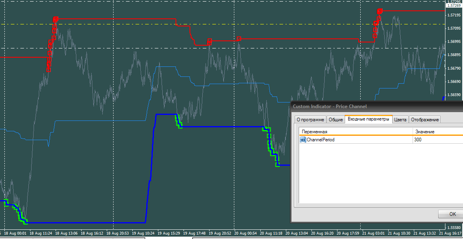463x239 pixels.
Task: Click the 19 Aug 15:29 time label
Action: pyautogui.click(x=169, y=233)
